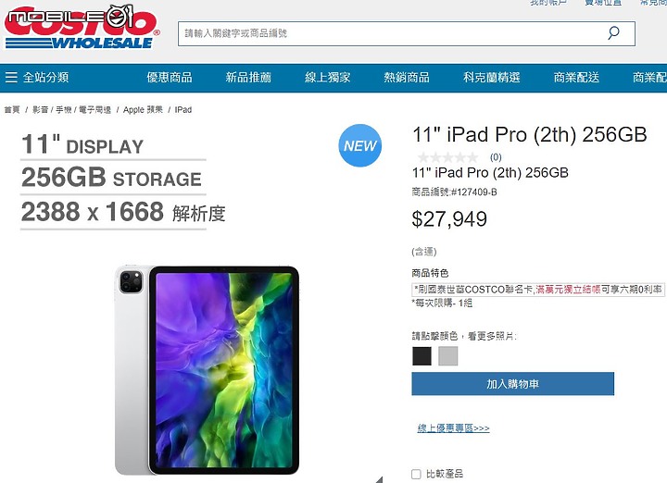Click the star rating icons
This screenshot has height=483, width=667.
[448, 157]
